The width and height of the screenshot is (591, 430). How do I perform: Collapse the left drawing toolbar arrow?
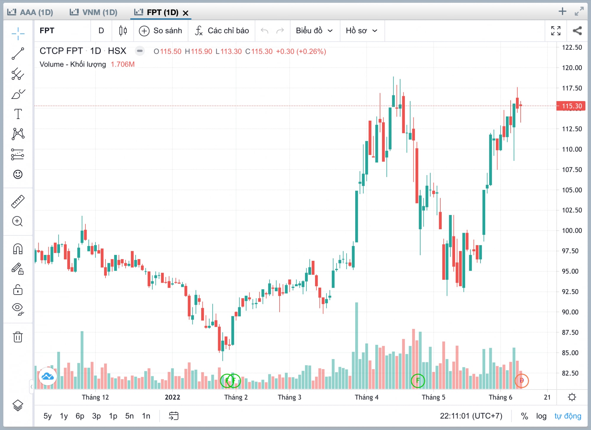tap(32, 387)
